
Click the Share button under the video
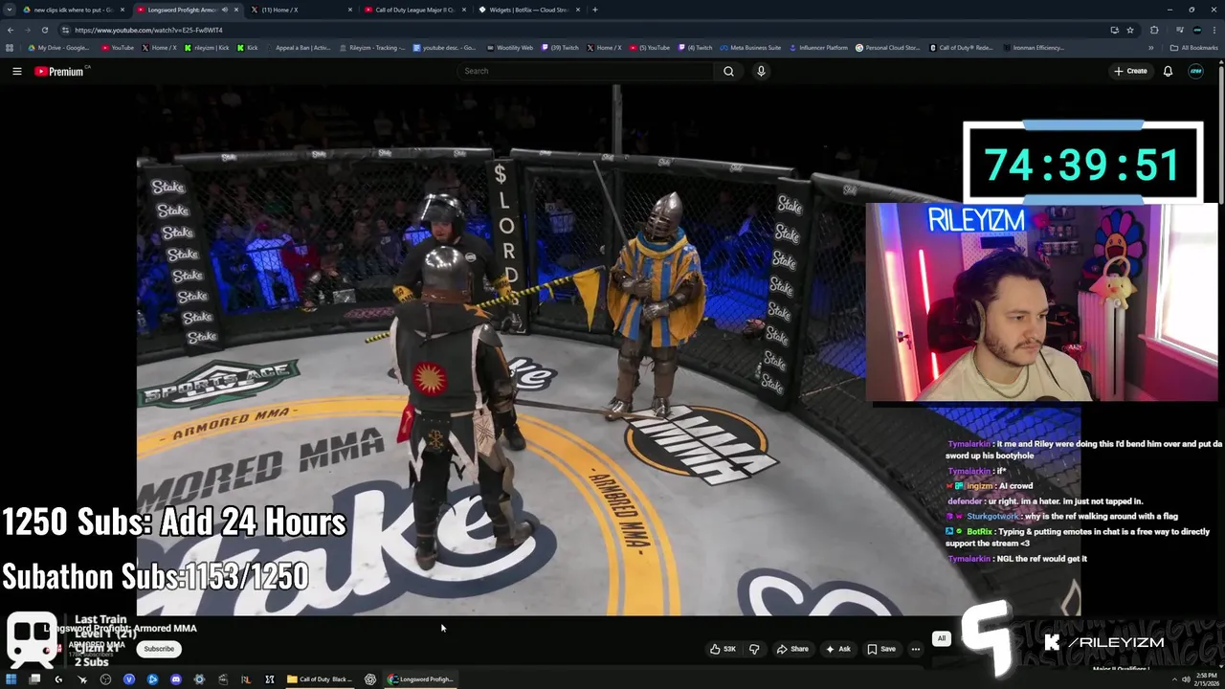click(x=792, y=649)
